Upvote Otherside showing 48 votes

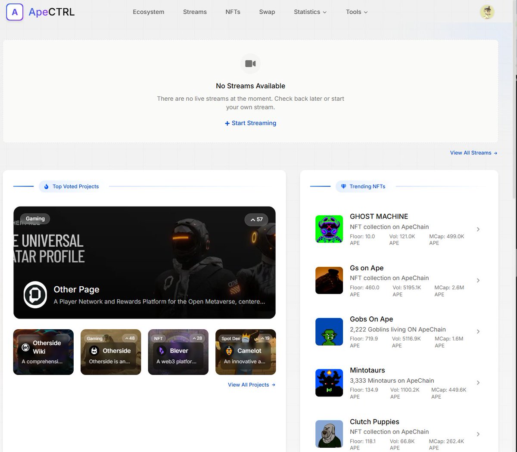pyautogui.click(x=130, y=338)
